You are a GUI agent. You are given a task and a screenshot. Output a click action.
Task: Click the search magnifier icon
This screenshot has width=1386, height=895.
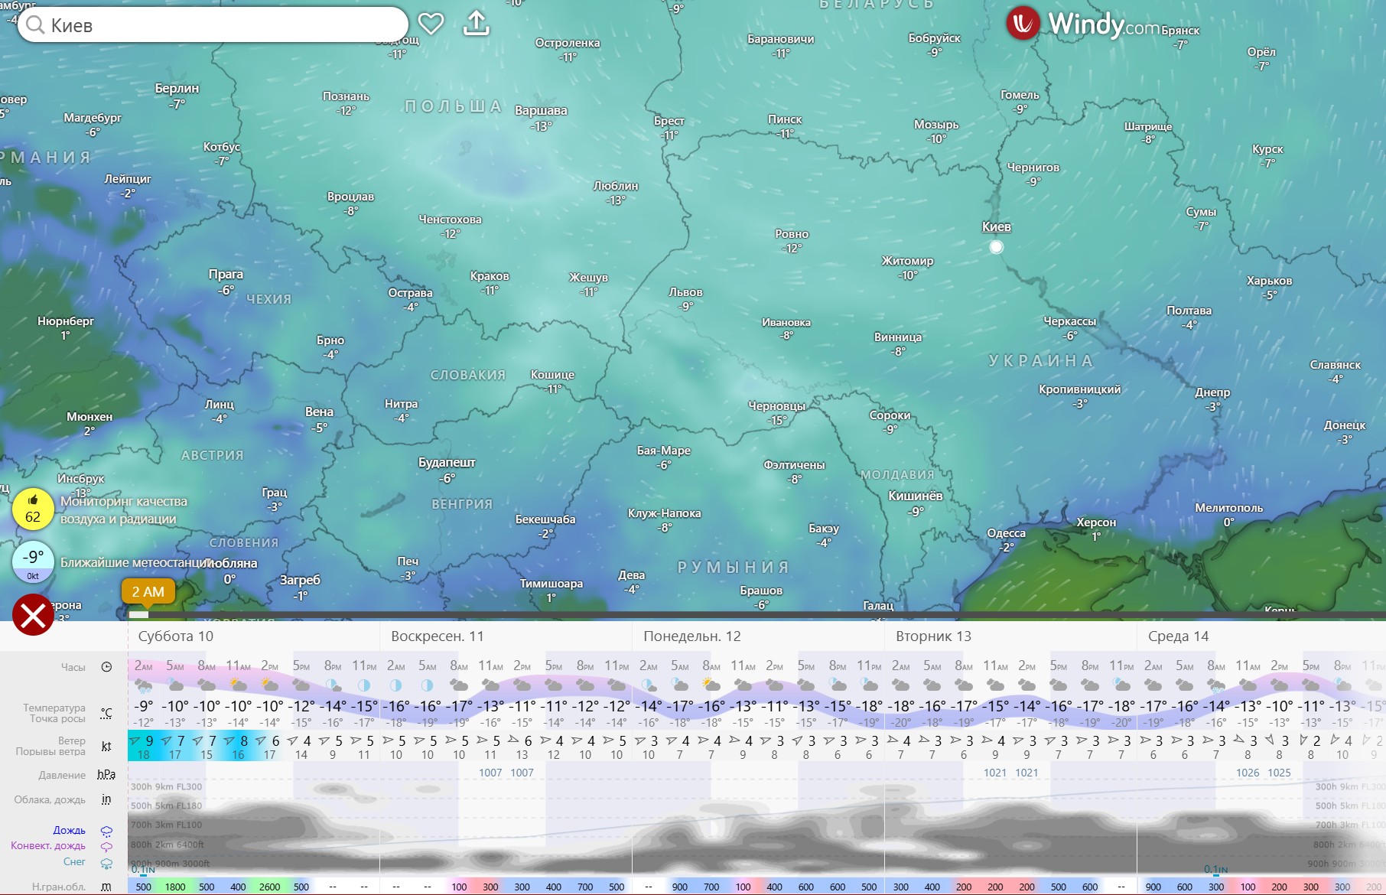(x=34, y=25)
